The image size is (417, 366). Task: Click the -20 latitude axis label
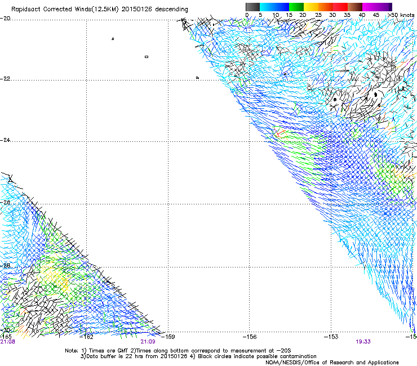pyautogui.click(x=5, y=18)
